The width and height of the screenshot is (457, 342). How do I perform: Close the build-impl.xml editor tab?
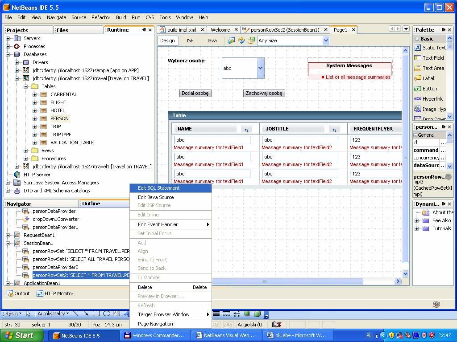pyautogui.click(x=203, y=30)
